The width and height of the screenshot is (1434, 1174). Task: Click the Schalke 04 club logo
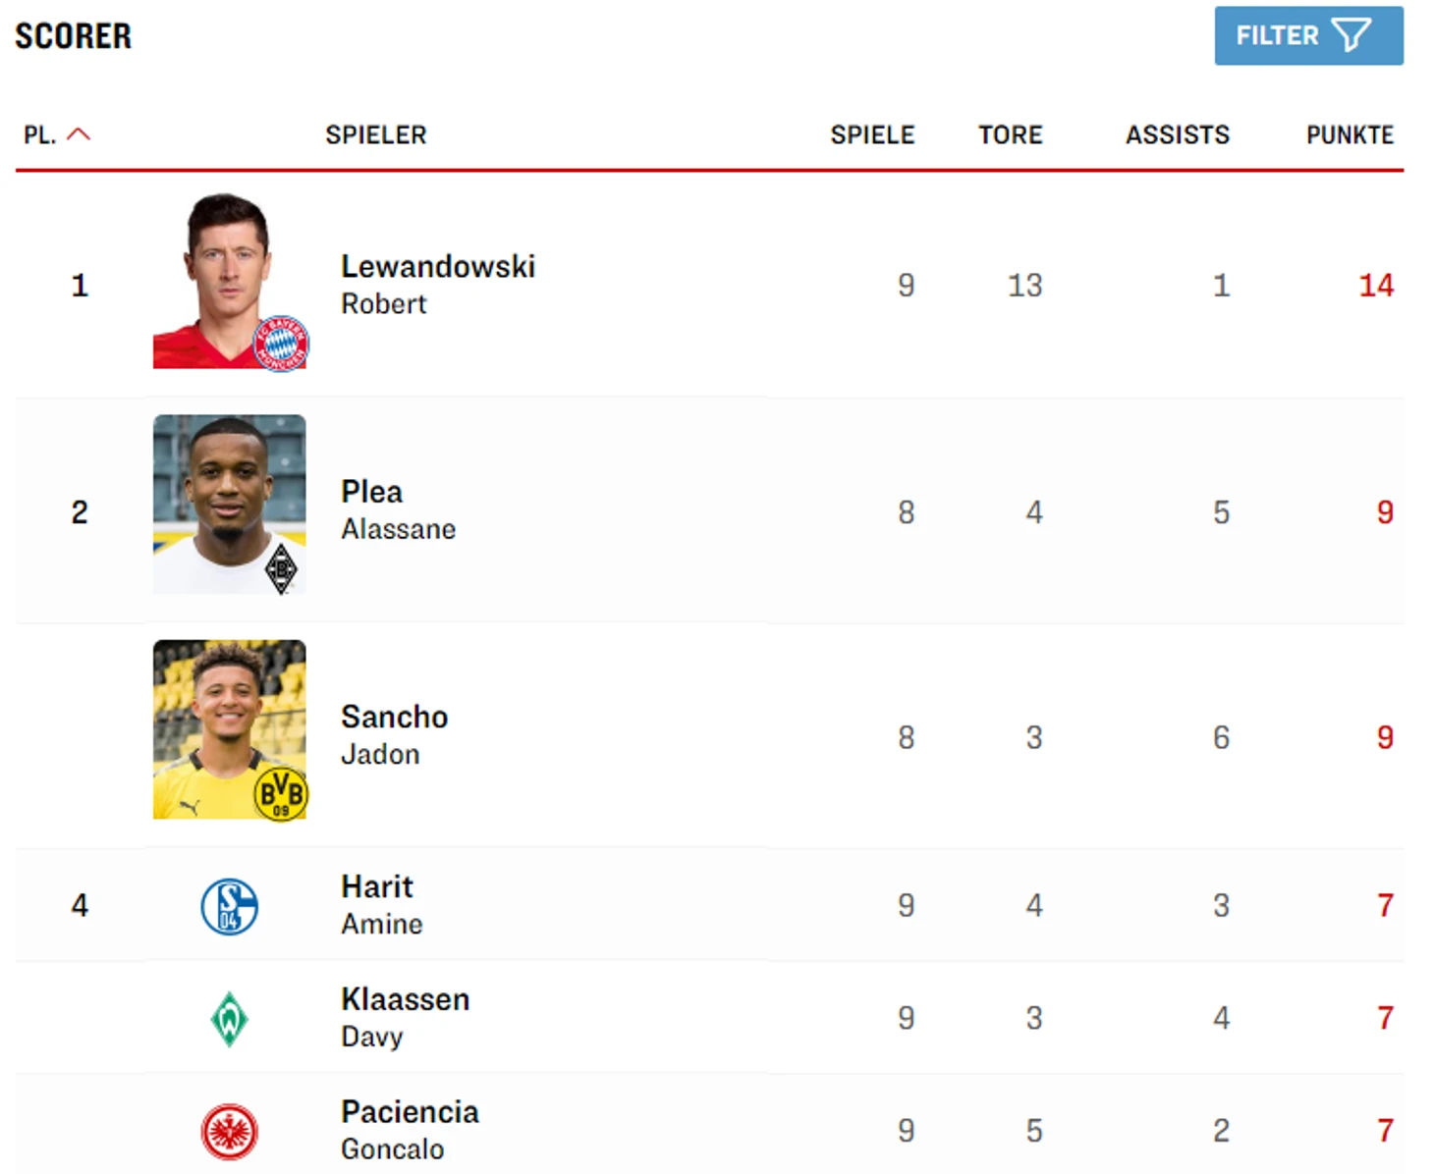coord(229,906)
